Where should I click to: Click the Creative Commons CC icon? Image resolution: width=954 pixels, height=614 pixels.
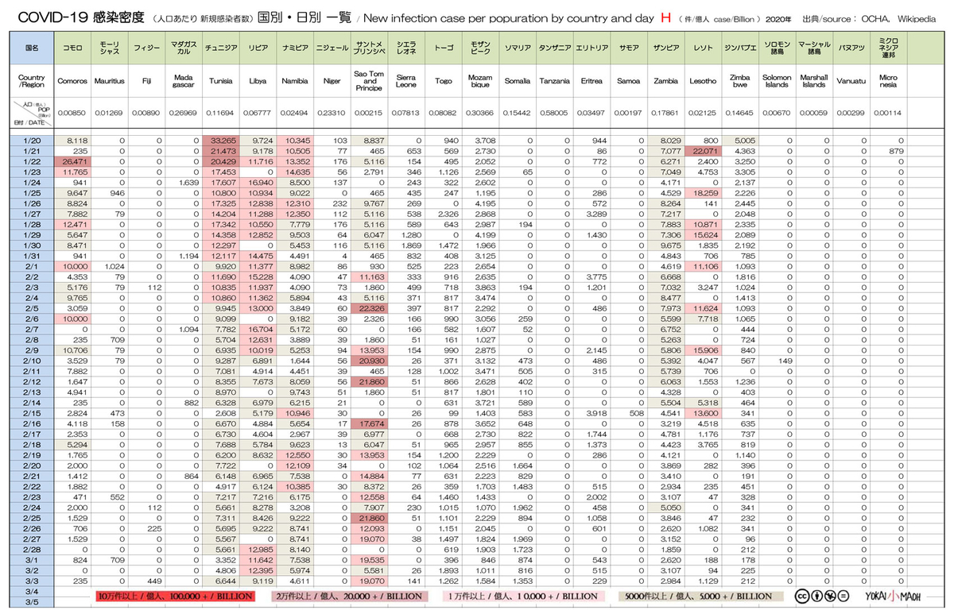[801, 595]
